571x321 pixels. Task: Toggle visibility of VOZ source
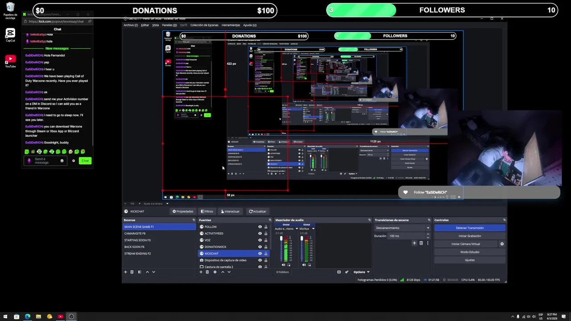pyautogui.click(x=260, y=240)
